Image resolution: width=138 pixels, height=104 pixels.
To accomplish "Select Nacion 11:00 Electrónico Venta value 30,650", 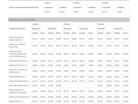I will coord(59,46).
